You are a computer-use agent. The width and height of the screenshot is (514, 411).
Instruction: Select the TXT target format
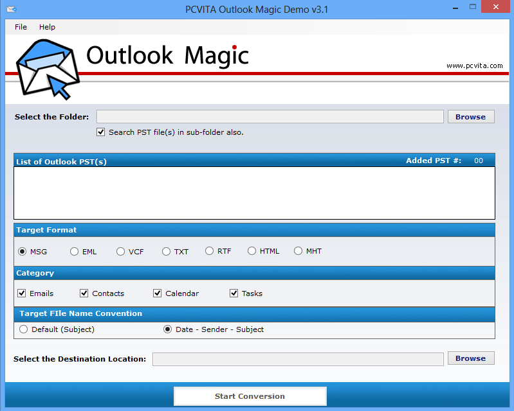(166, 252)
